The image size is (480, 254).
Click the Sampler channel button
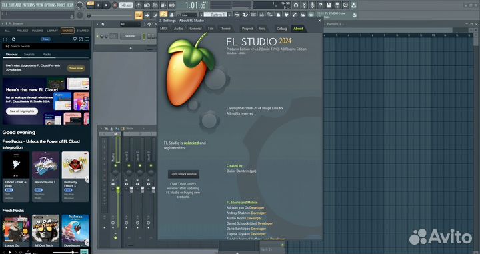tap(130, 36)
